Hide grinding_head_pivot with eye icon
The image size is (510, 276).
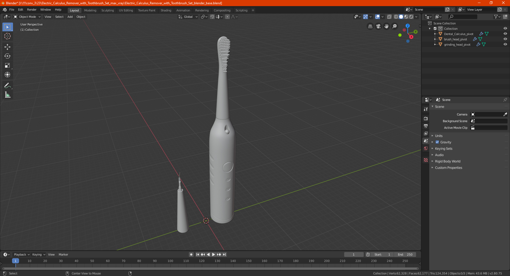click(505, 44)
